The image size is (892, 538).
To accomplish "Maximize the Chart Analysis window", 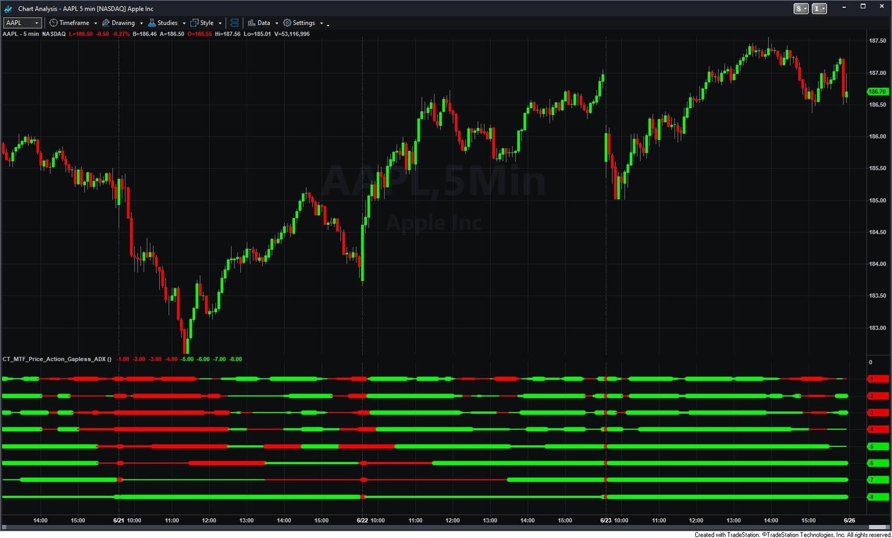I will tap(863, 7).
